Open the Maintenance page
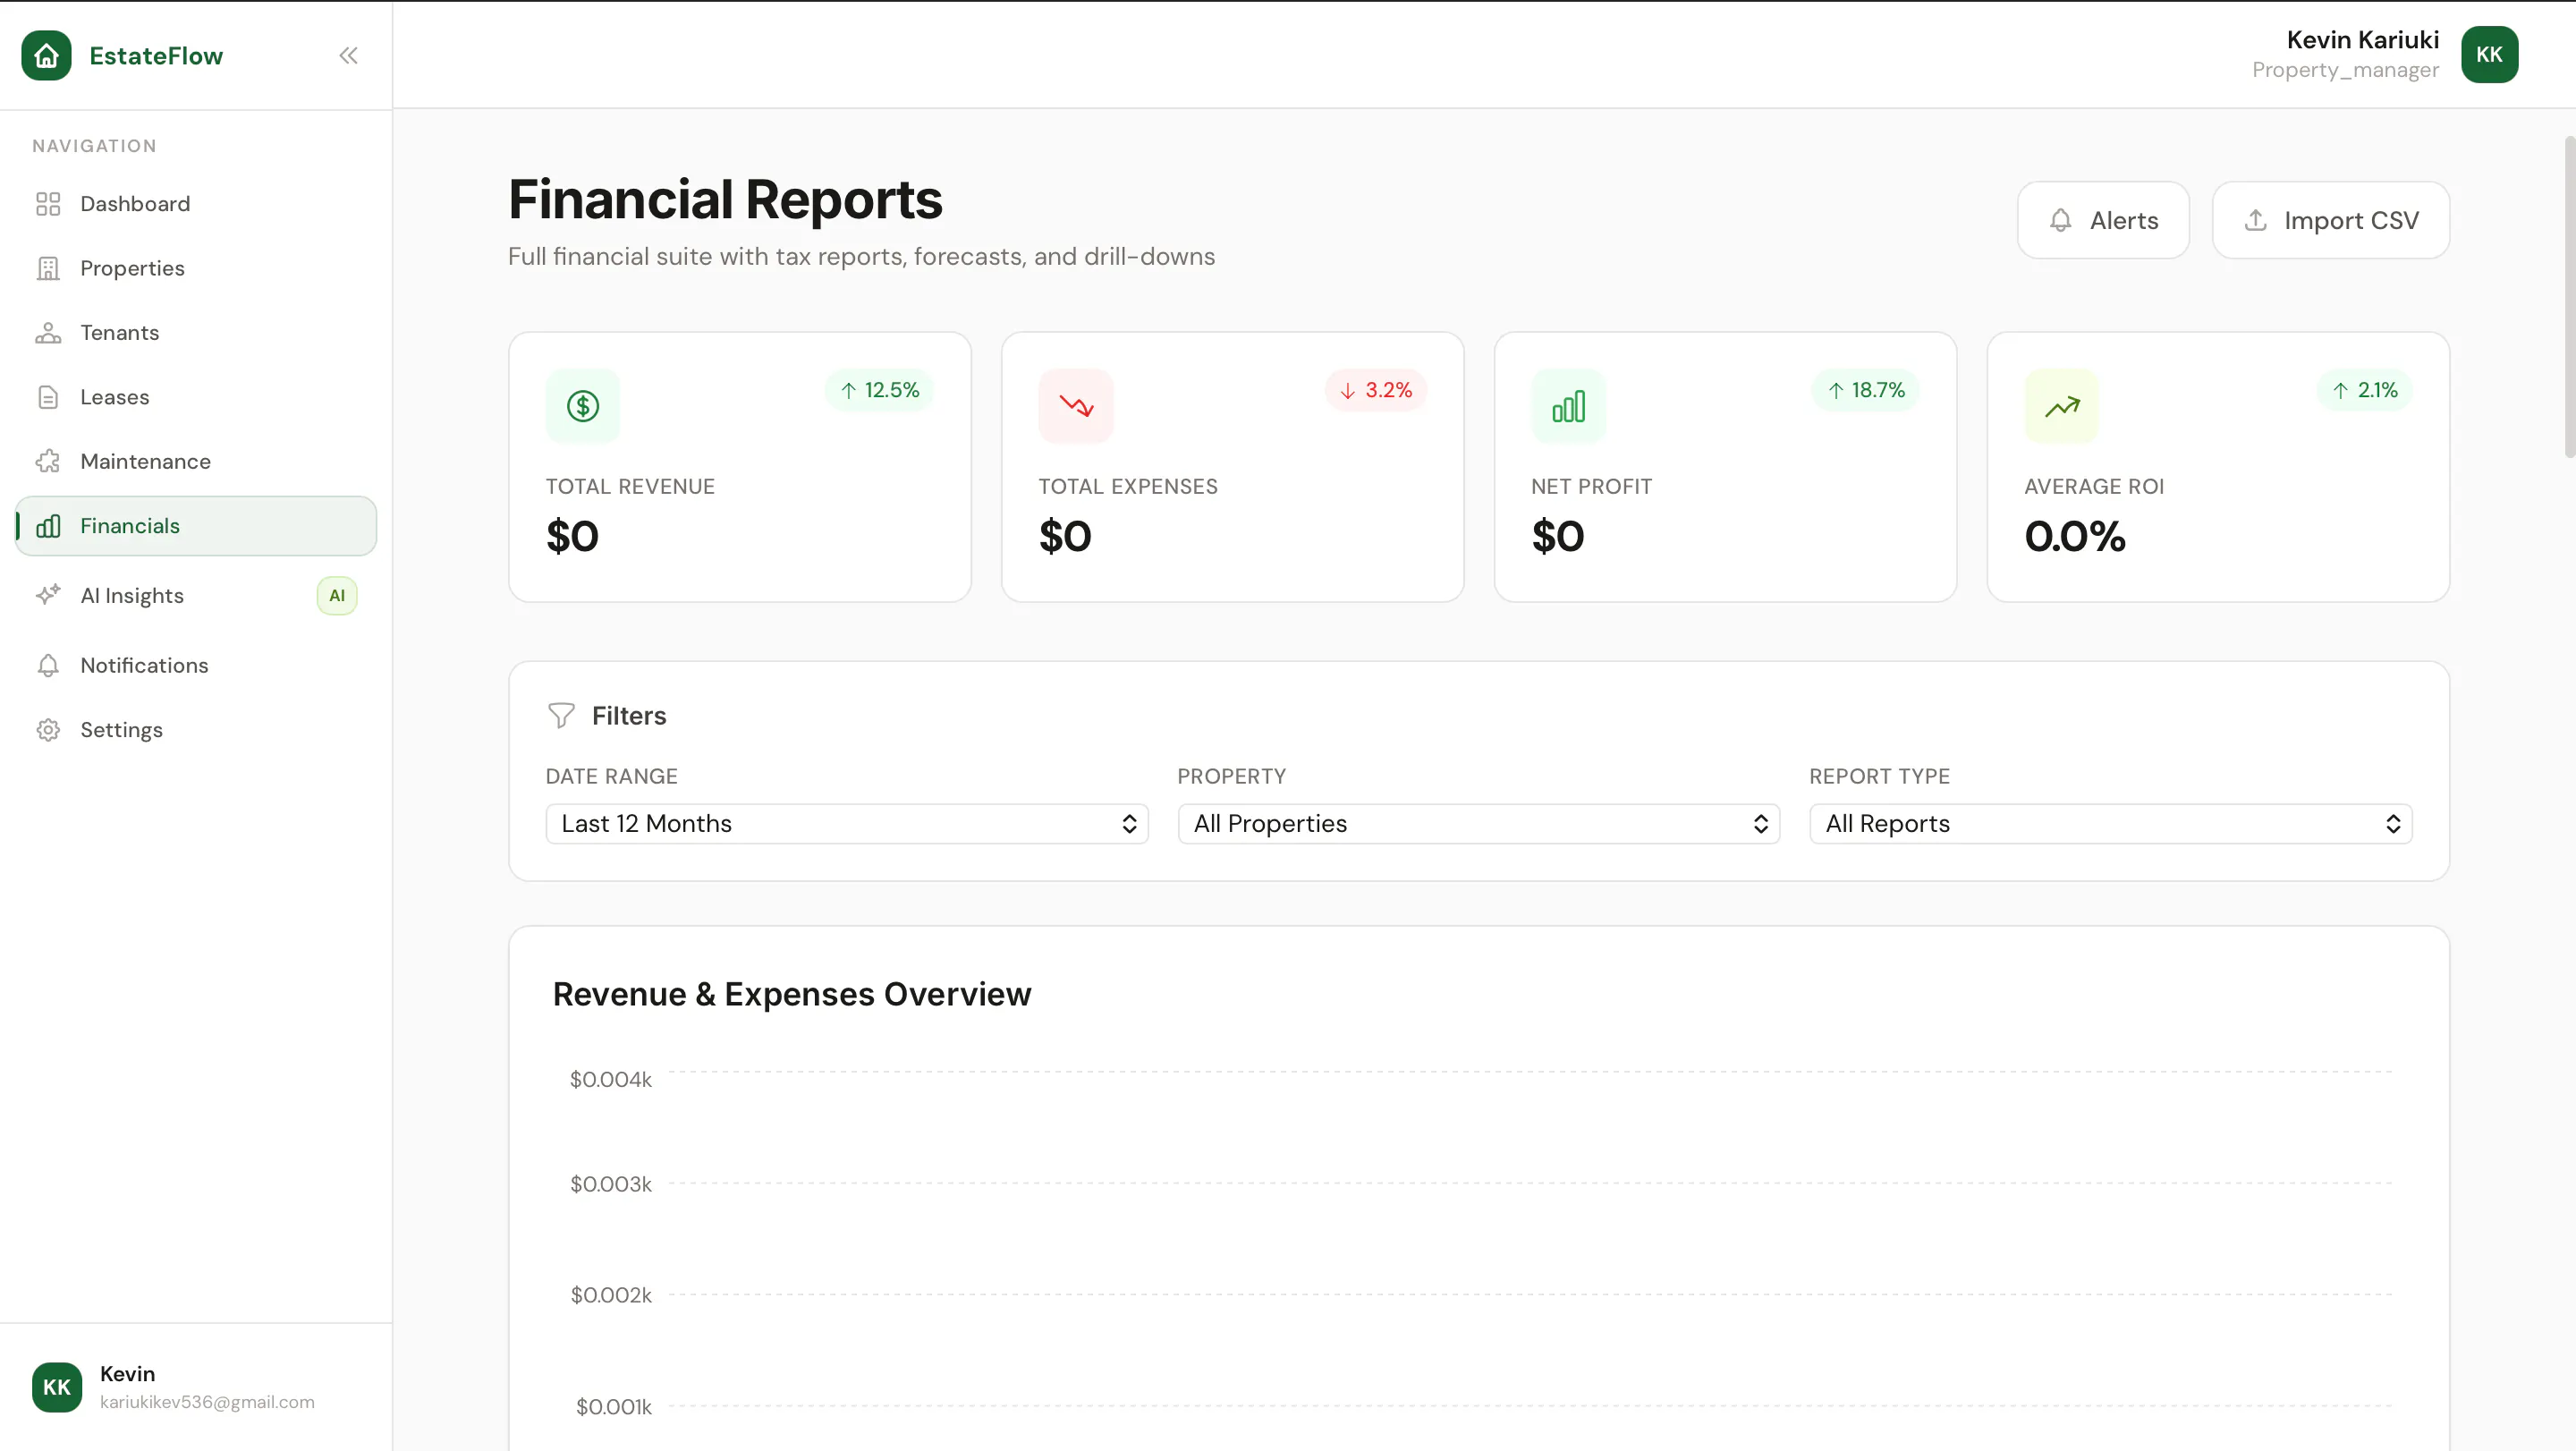 click(x=196, y=461)
